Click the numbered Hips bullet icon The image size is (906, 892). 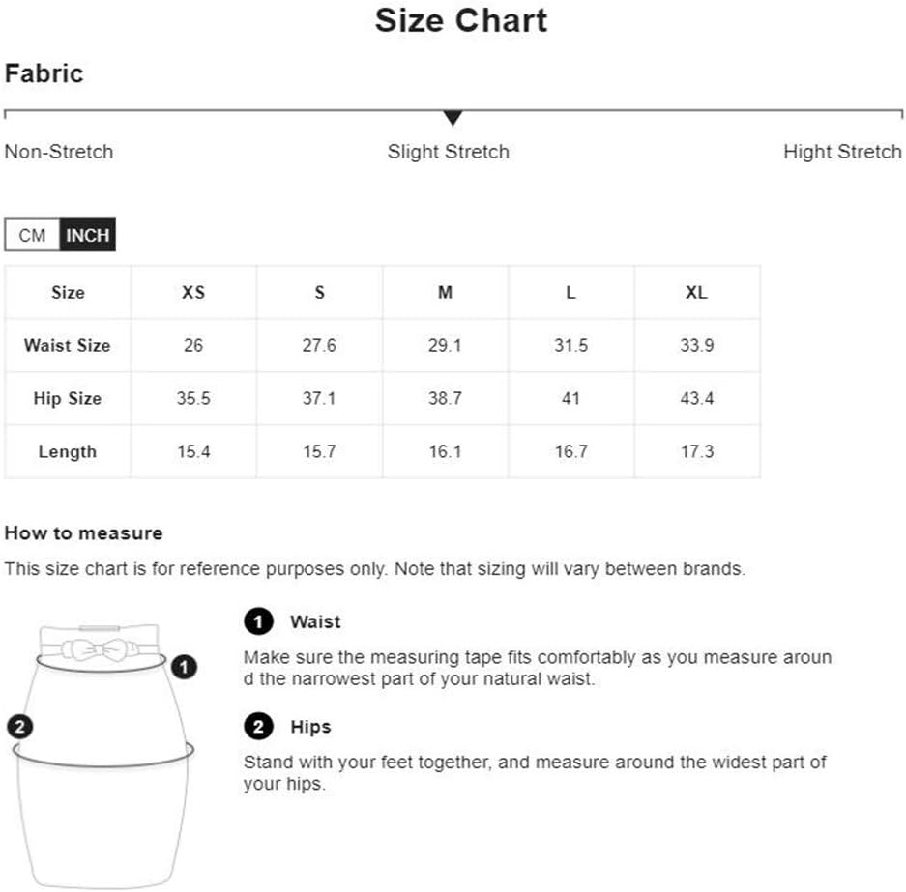pos(258,727)
